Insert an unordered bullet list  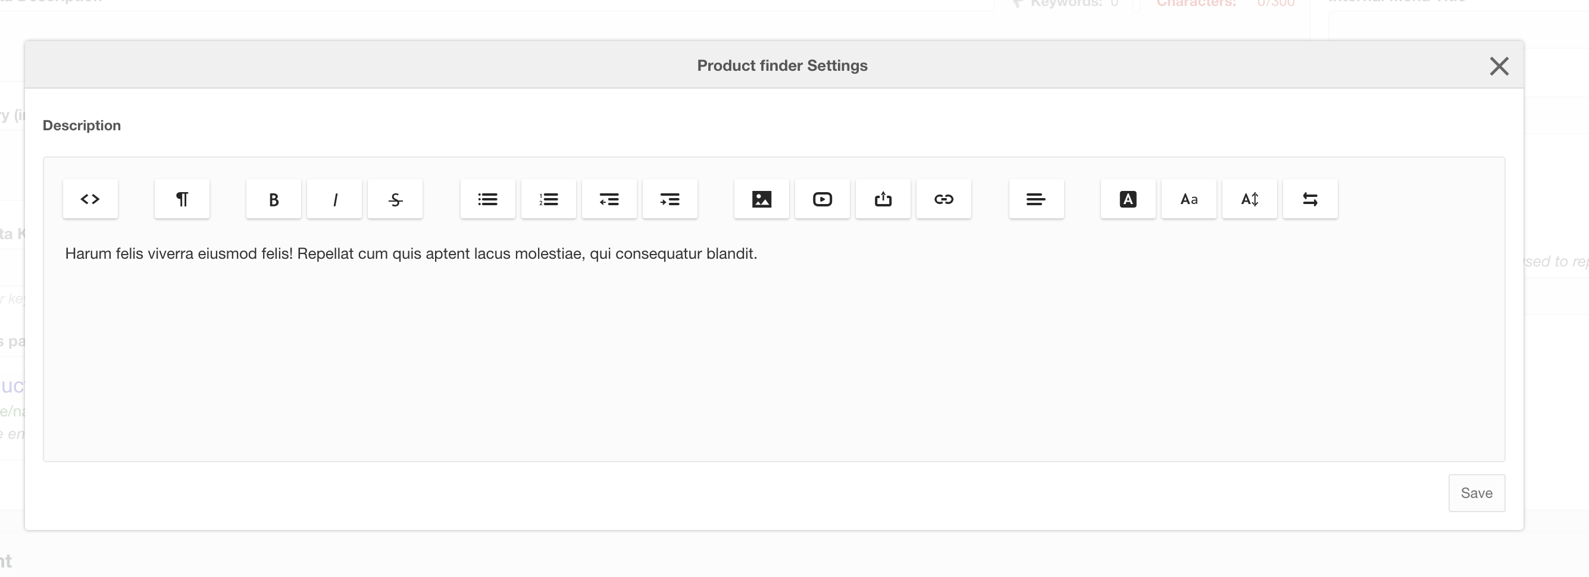[x=488, y=199]
